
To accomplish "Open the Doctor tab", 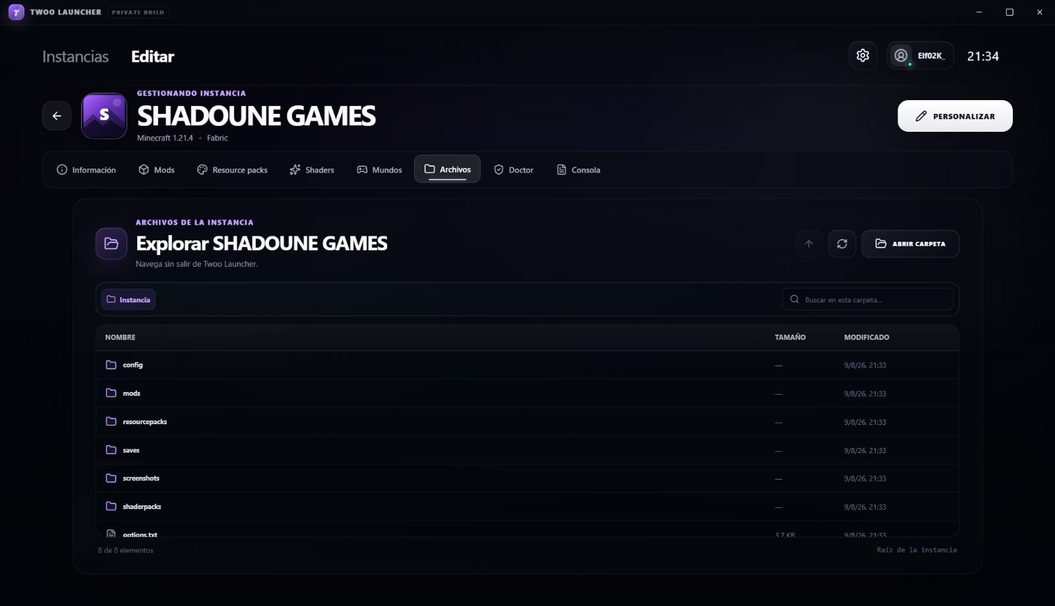I will 514,170.
